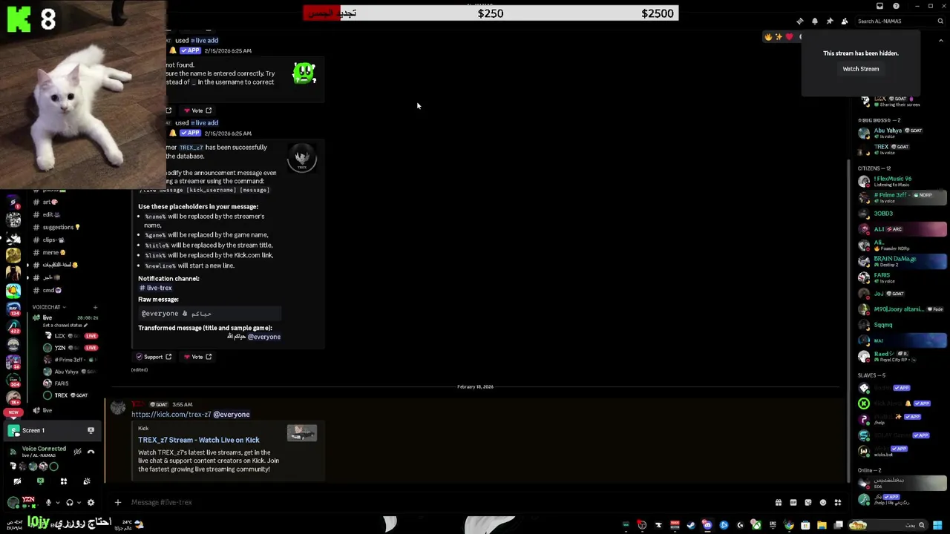The image size is (950, 534).
Task: Select member ! FlexMusic 96 in member list
Action: click(902, 181)
